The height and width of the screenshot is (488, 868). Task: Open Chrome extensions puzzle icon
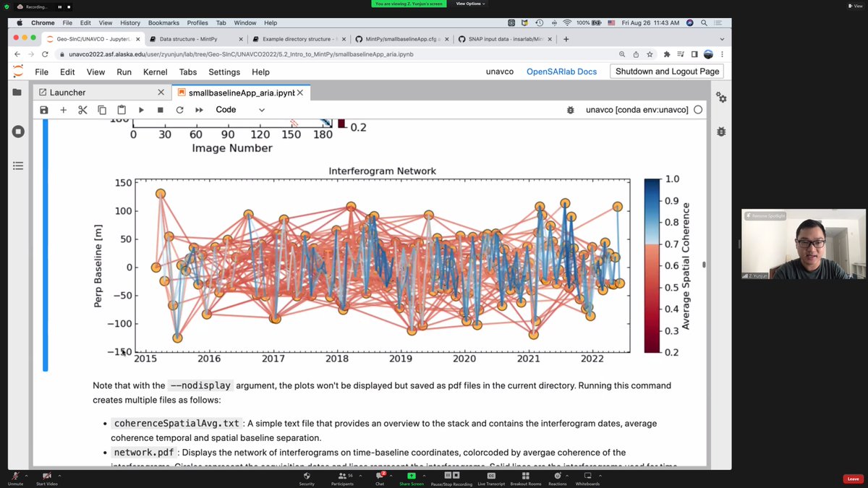click(666, 54)
